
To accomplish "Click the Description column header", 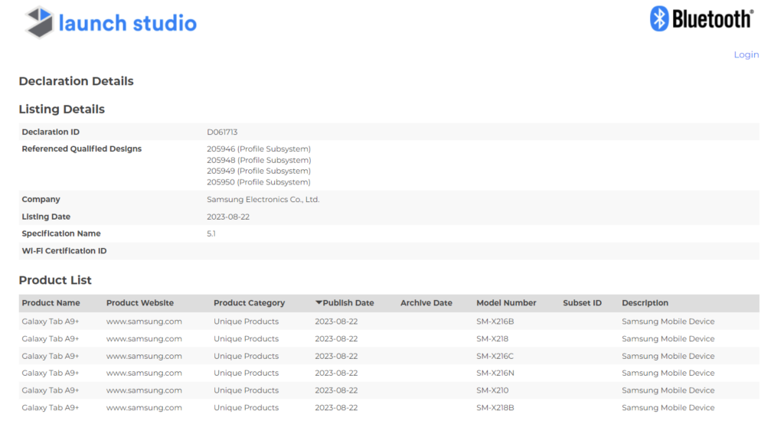I will tap(645, 303).
